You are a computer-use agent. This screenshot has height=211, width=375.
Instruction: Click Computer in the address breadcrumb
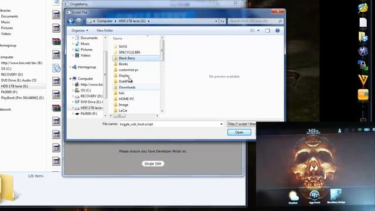tap(105, 21)
